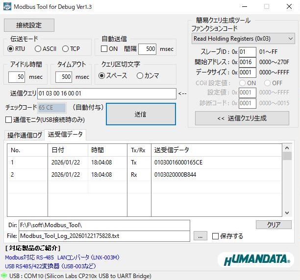Select the TCP transmission mode
The width and height of the screenshot is (300, 280).
[x=66, y=48]
